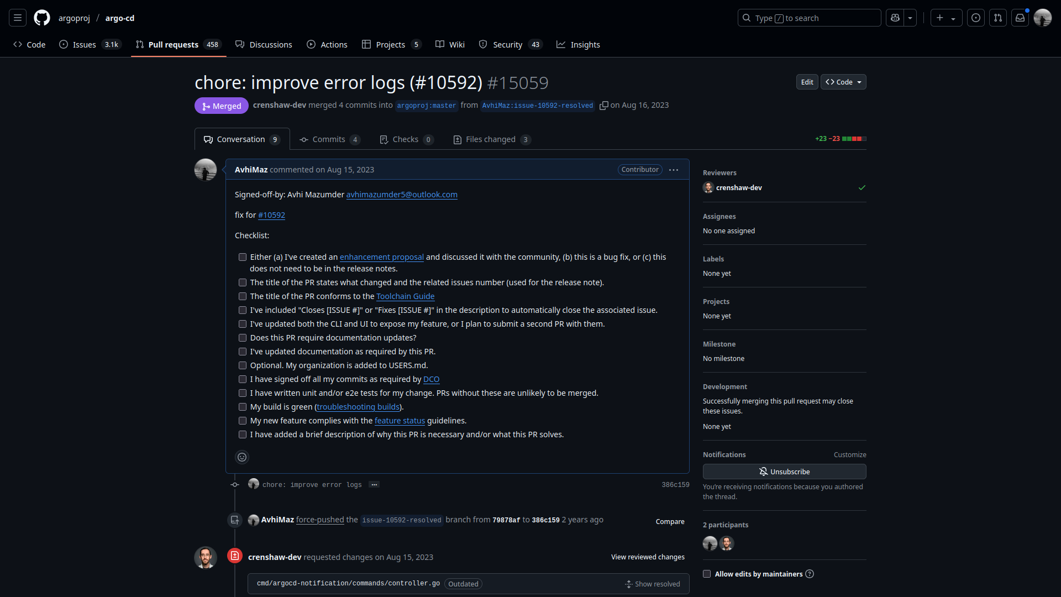Viewport: 1061px width, 597px height.
Task: Open the notifications inbox icon
Action: point(1020,18)
